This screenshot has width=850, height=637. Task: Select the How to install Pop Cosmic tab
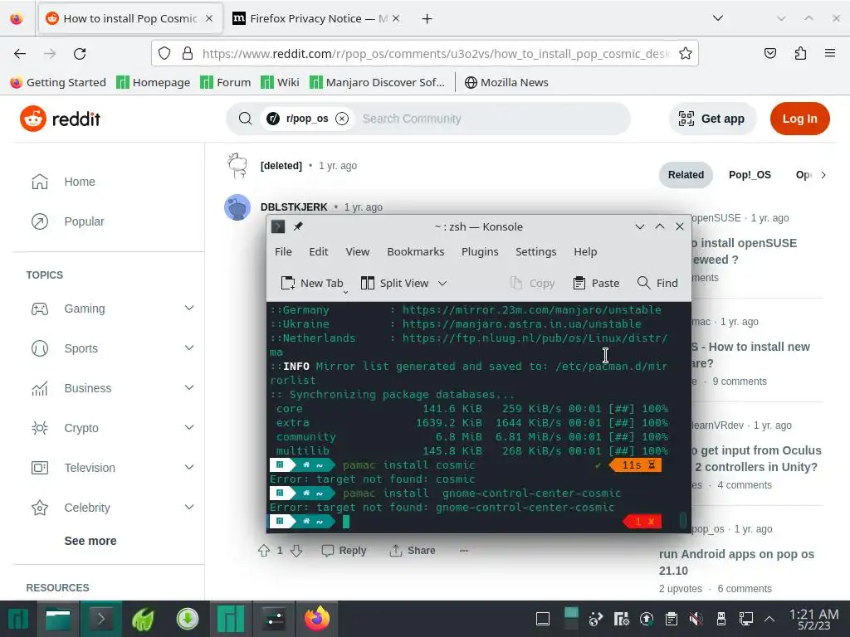coord(130,18)
